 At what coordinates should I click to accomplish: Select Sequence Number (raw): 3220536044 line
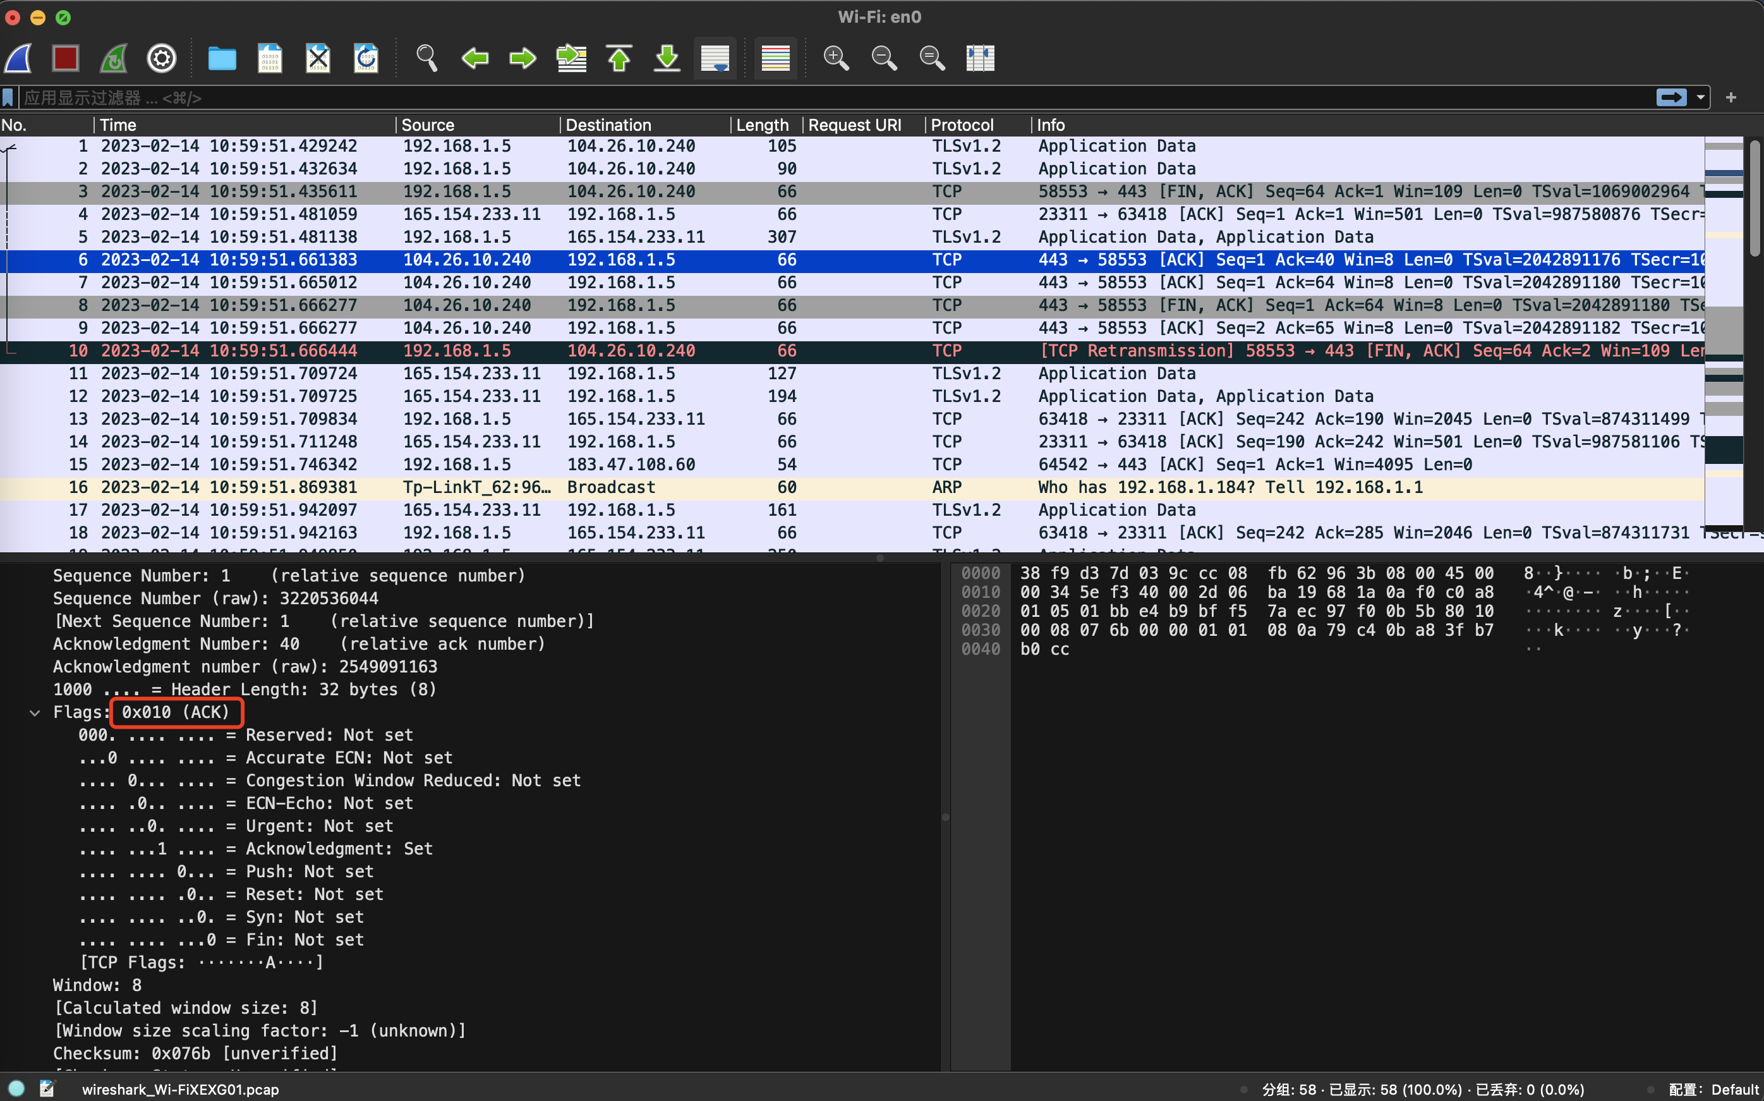pyautogui.click(x=215, y=599)
